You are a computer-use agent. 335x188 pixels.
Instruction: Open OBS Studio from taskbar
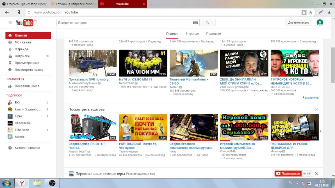[52, 183]
